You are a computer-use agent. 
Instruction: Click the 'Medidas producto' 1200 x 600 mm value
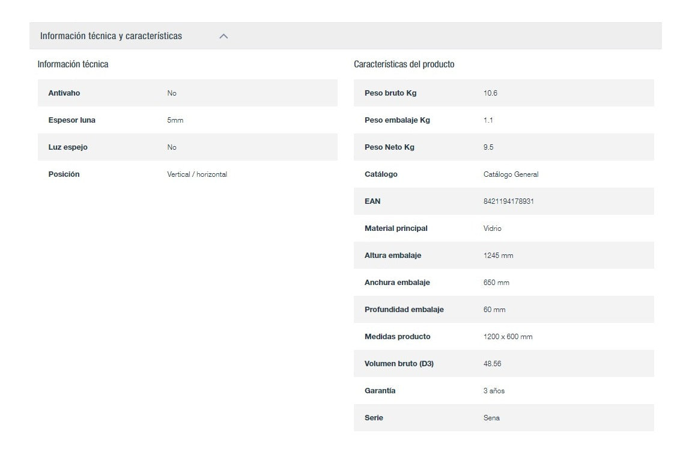[508, 337]
